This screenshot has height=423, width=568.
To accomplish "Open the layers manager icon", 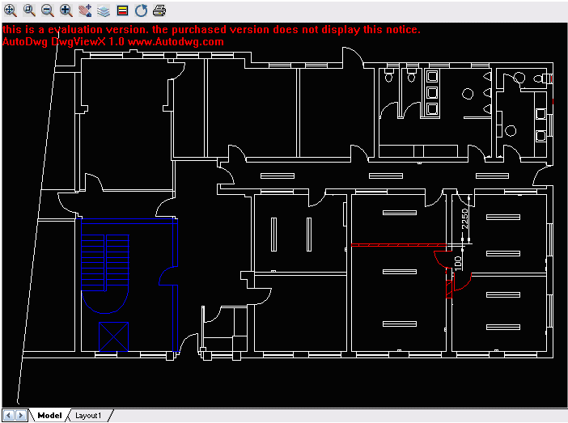I will 104,11.
